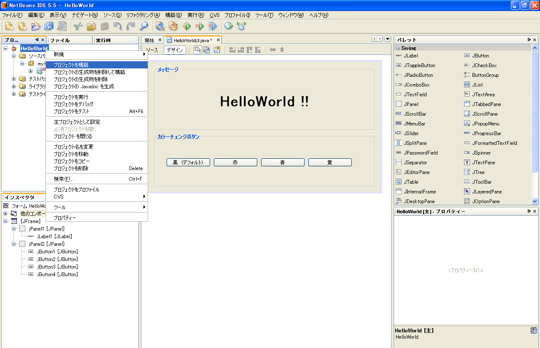Choose プロジェクトを構築 from context menu
Screen dimensions: 540x348
[71, 65]
